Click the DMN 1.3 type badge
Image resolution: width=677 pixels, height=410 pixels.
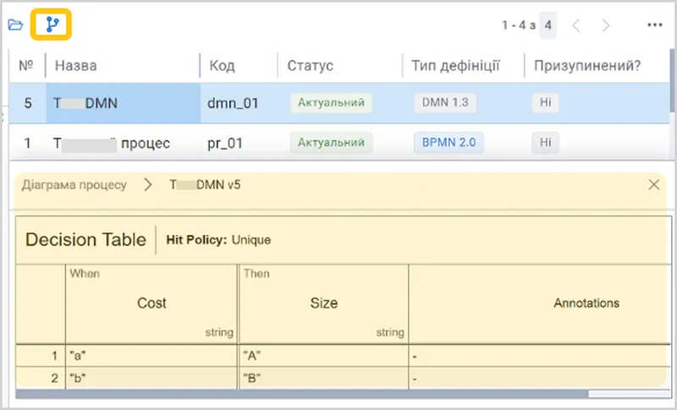pyautogui.click(x=445, y=102)
